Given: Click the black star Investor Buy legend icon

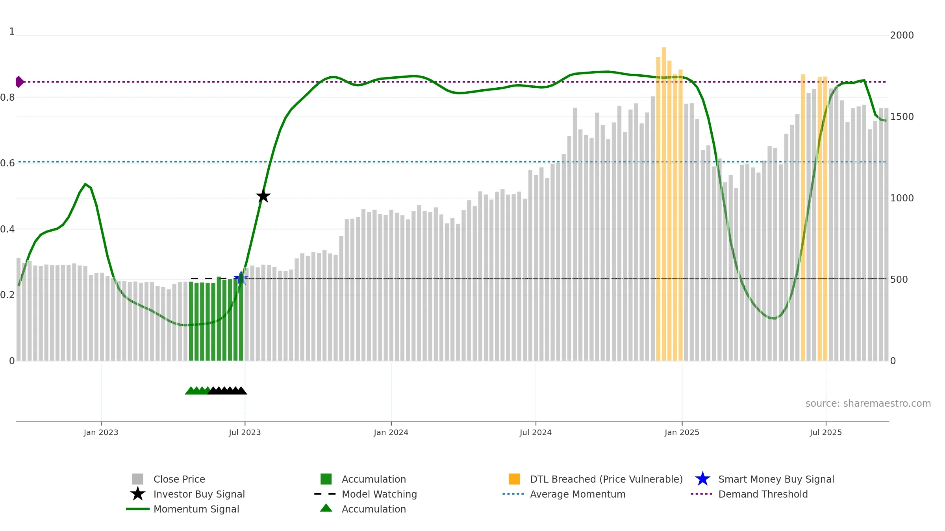Looking at the screenshot, I should click(138, 494).
